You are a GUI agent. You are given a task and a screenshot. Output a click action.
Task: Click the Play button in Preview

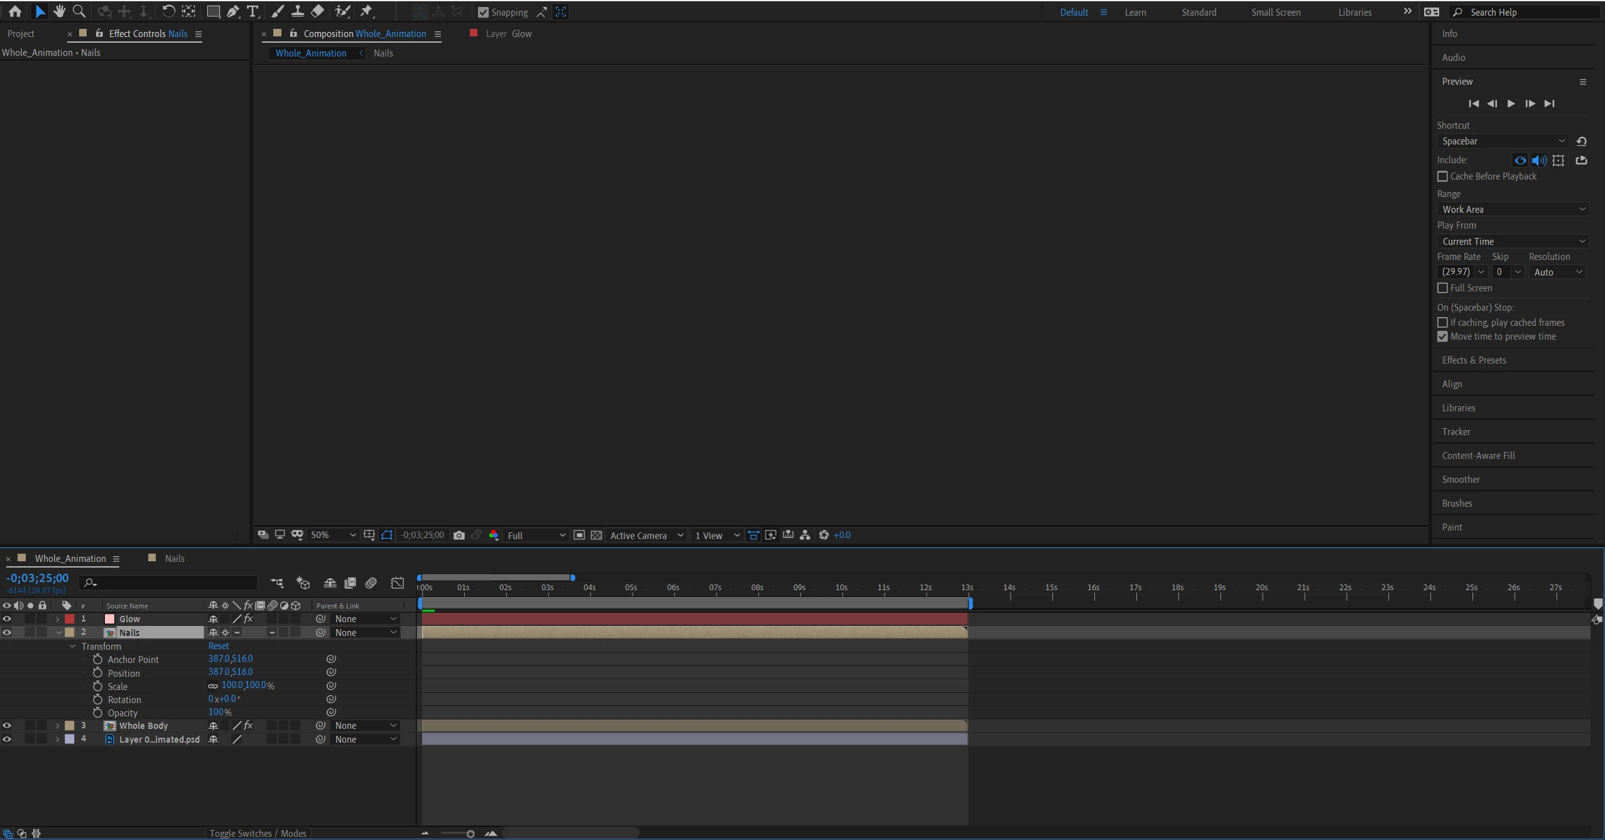(1511, 104)
